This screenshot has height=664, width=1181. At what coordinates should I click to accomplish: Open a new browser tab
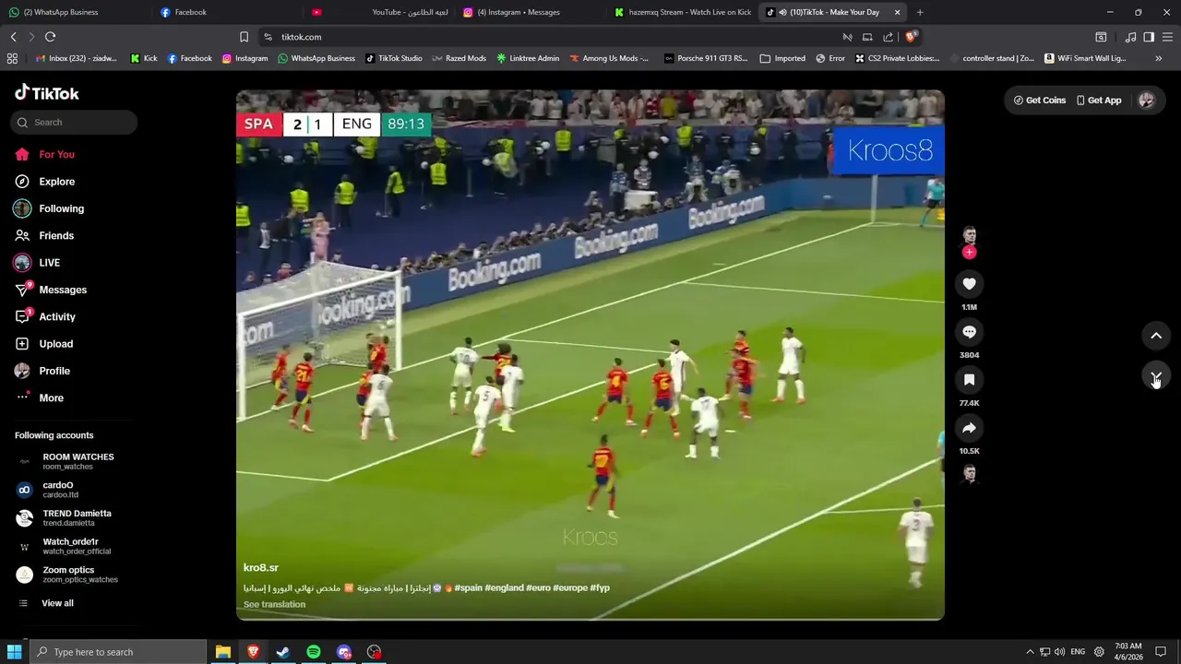[x=920, y=12]
